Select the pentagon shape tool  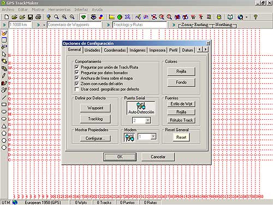pyautogui.click(x=4, y=133)
